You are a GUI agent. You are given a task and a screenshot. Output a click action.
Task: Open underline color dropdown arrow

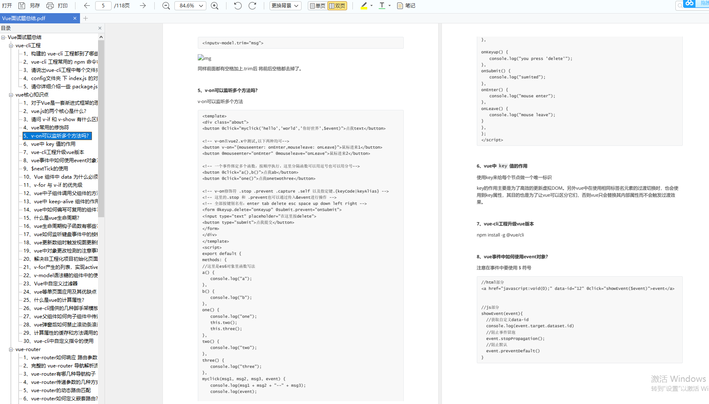pos(389,6)
